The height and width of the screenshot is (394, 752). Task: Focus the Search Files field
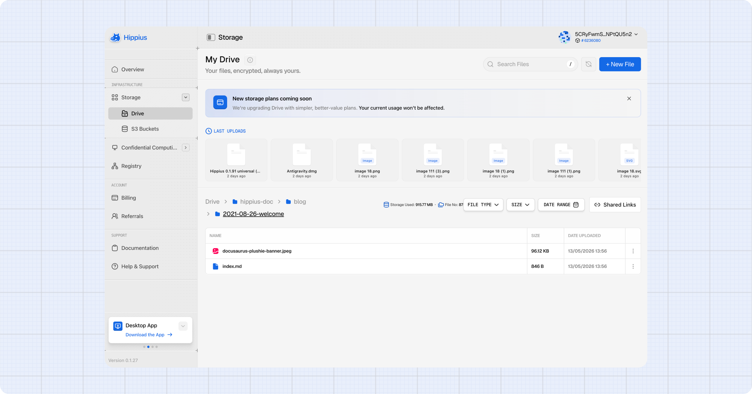click(x=531, y=64)
